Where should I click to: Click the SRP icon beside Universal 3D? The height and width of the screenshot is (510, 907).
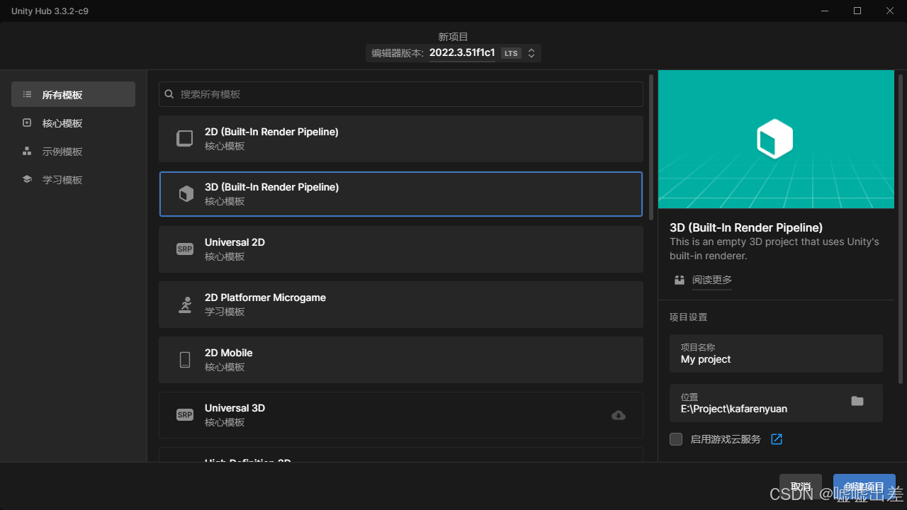pyautogui.click(x=185, y=415)
